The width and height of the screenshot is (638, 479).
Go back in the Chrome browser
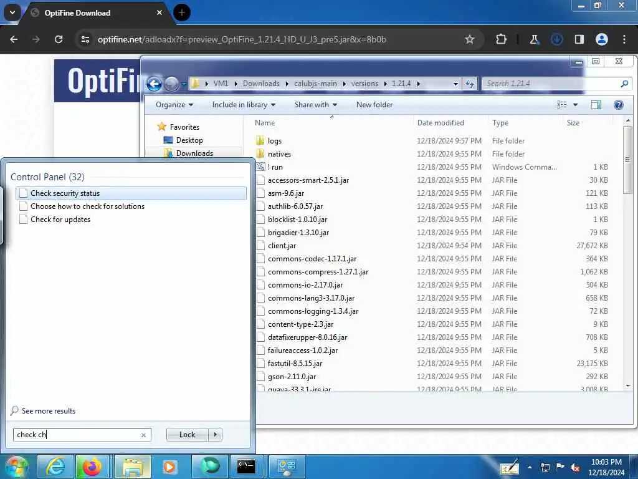click(x=14, y=39)
